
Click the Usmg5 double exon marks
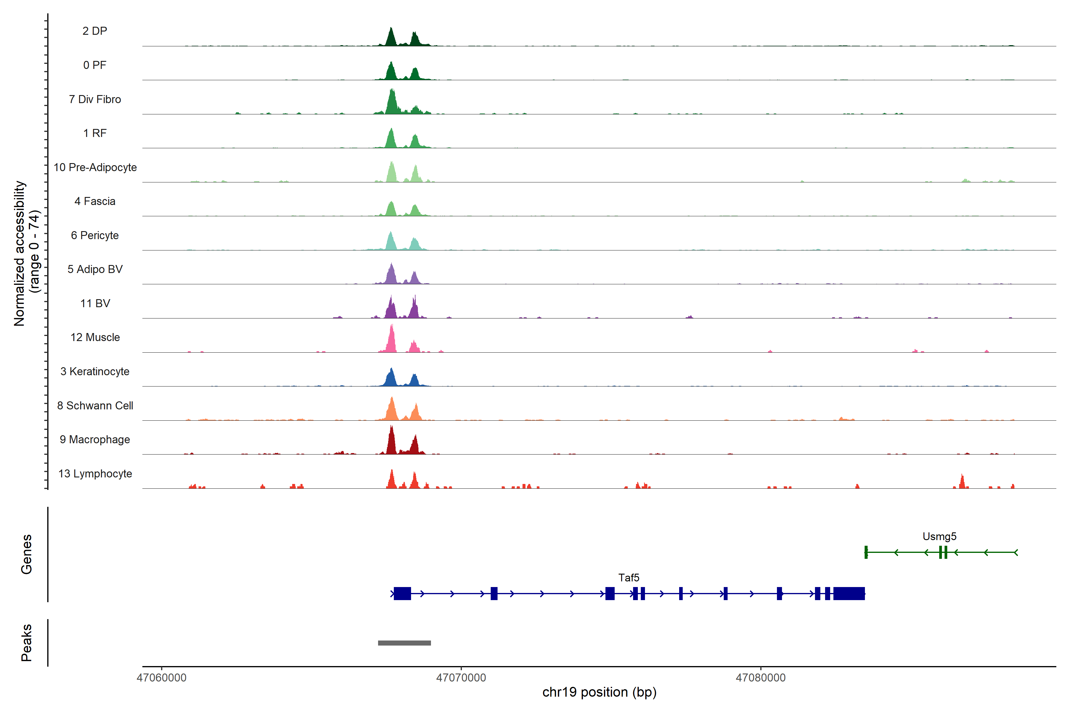pyautogui.click(x=942, y=552)
